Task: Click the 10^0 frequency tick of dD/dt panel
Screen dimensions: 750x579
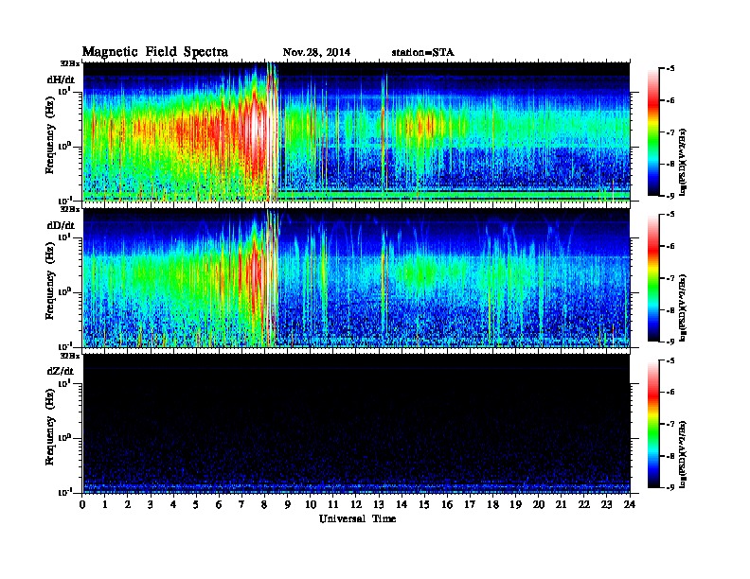Action: click(x=64, y=292)
